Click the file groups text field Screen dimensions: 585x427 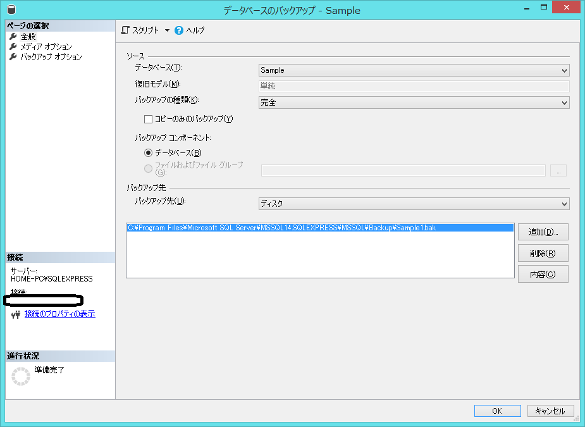coord(403,170)
